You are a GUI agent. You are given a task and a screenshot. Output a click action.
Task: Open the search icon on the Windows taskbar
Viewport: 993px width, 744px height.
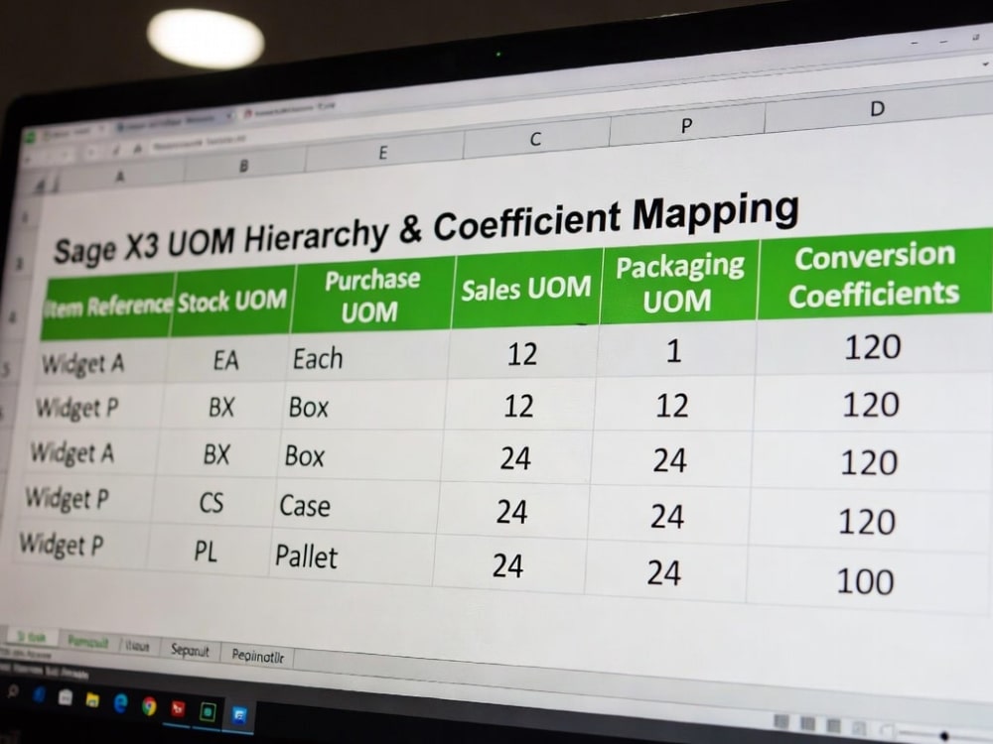[12, 691]
